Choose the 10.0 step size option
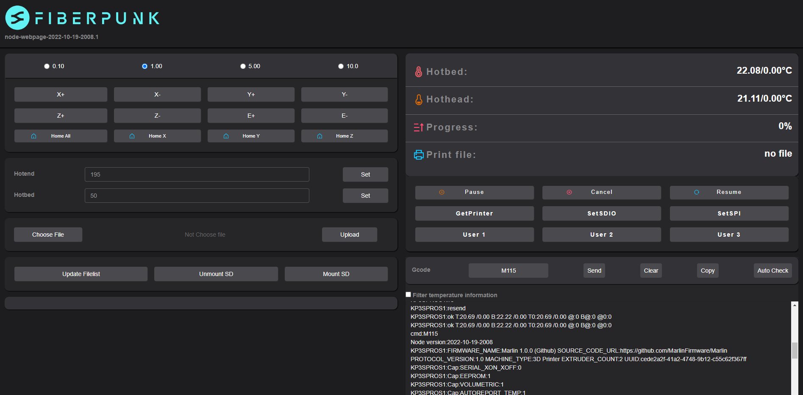803x395 pixels. [x=341, y=66]
